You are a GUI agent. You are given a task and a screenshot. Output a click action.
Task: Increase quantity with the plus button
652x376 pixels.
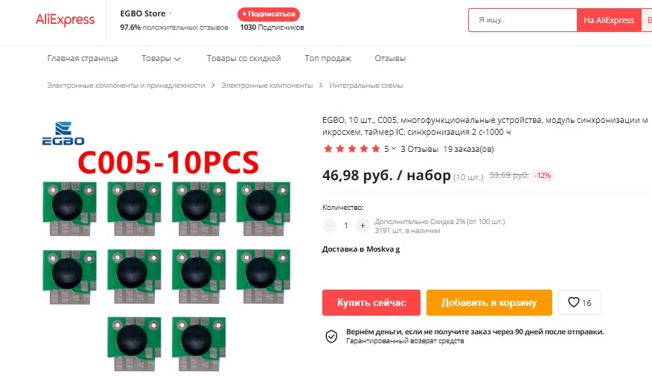[362, 226]
